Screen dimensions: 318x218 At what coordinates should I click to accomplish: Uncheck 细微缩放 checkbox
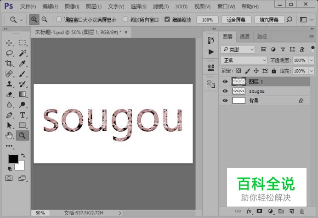pyautogui.click(x=167, y=19)
